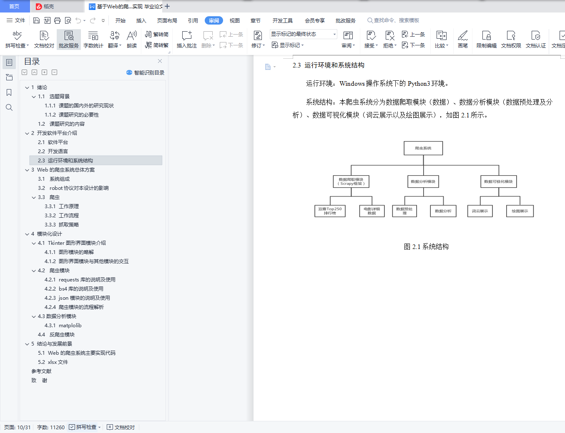Click the spell check (拼写检查) icon in ribbon
Image resolution: width=565 pixels, height=433 pixels.
17,40
